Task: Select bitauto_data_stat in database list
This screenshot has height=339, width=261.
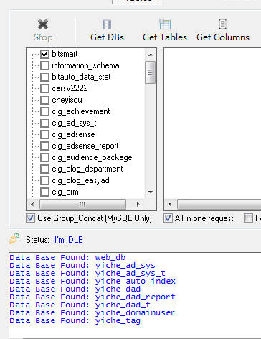Action: [x=81, y=77]
